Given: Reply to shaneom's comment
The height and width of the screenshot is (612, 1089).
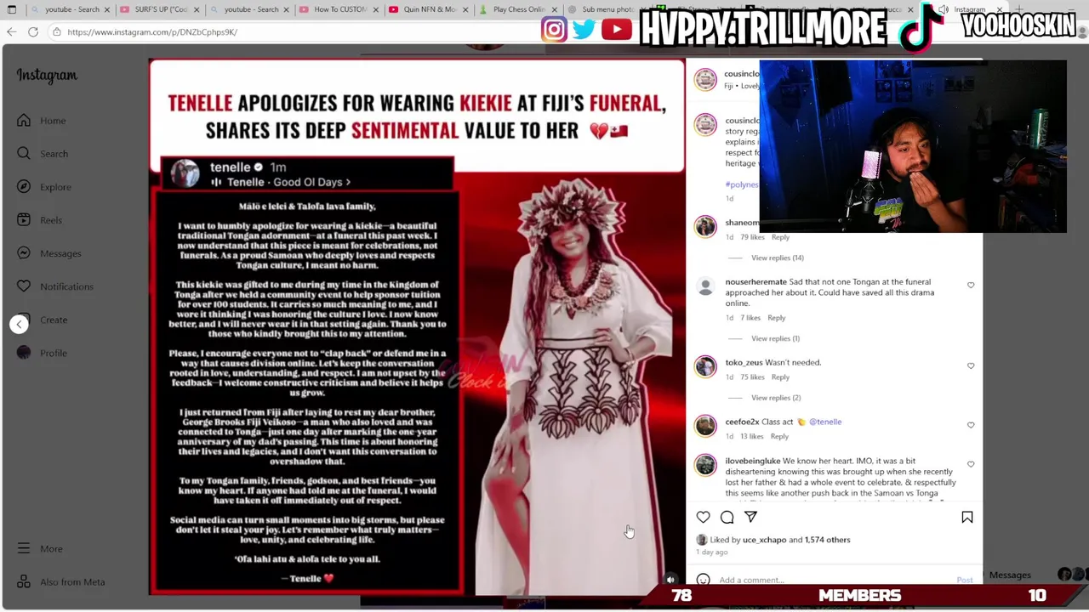Looking at the screenshot, I should pos(780,237).
